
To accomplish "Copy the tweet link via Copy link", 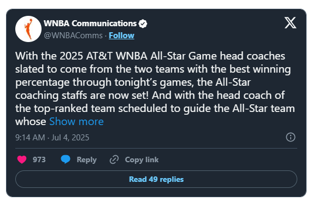I will (x=142, y=160).
